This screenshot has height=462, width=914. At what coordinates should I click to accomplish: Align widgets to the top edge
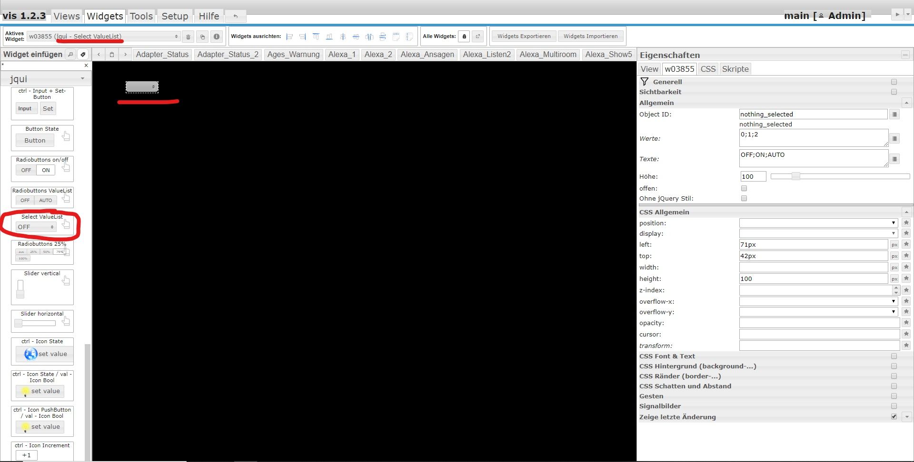click(x=316, y=37)
